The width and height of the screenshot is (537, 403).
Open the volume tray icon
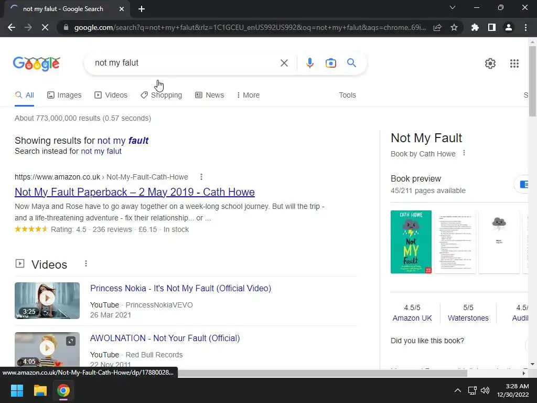pos(485,390)
